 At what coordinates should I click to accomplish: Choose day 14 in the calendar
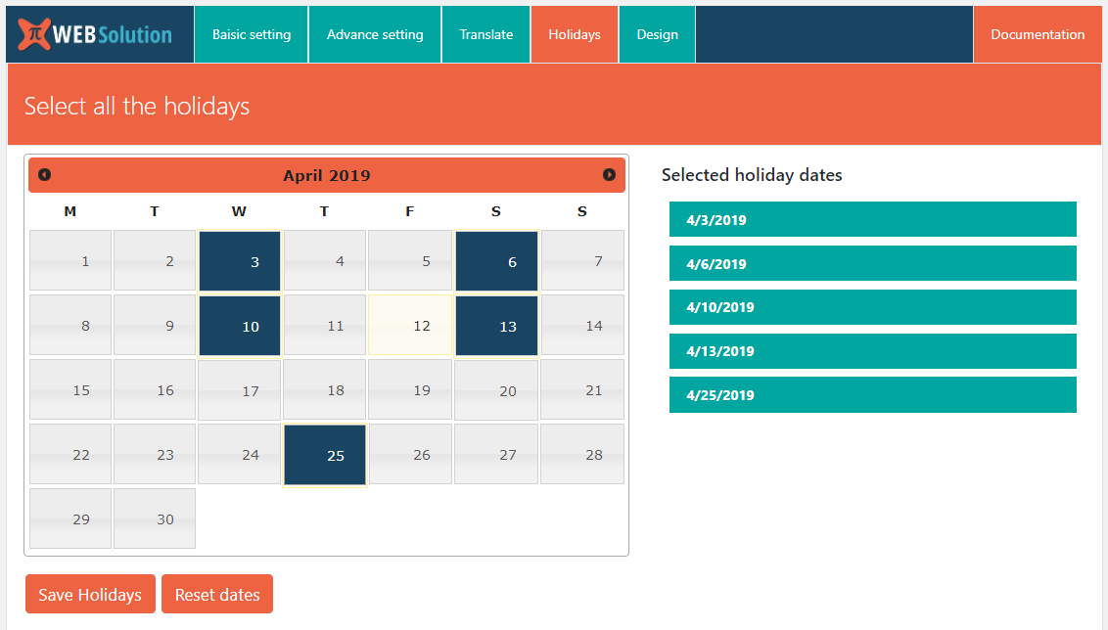click(582, 325)
